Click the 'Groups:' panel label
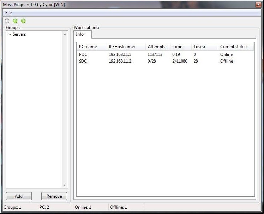 coord(13,28)
